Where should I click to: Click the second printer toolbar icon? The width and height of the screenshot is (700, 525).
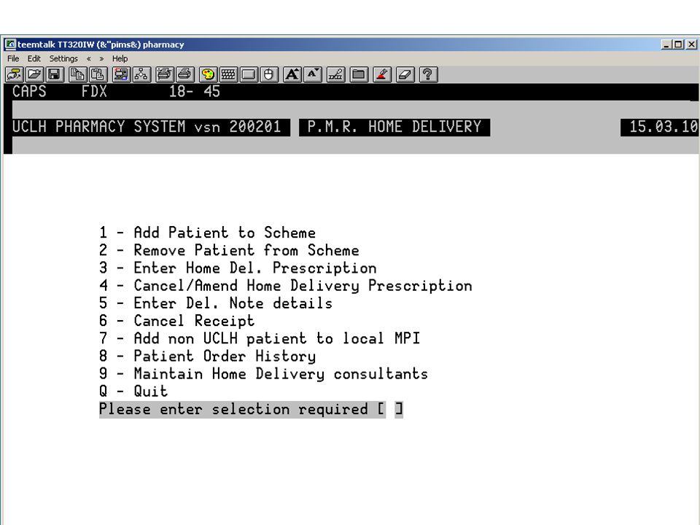(x=184, y=74)
